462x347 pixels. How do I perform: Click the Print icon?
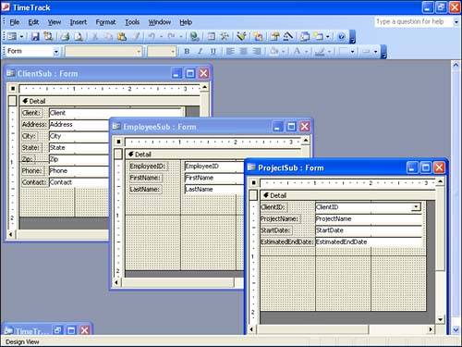[x=65, y=36]
